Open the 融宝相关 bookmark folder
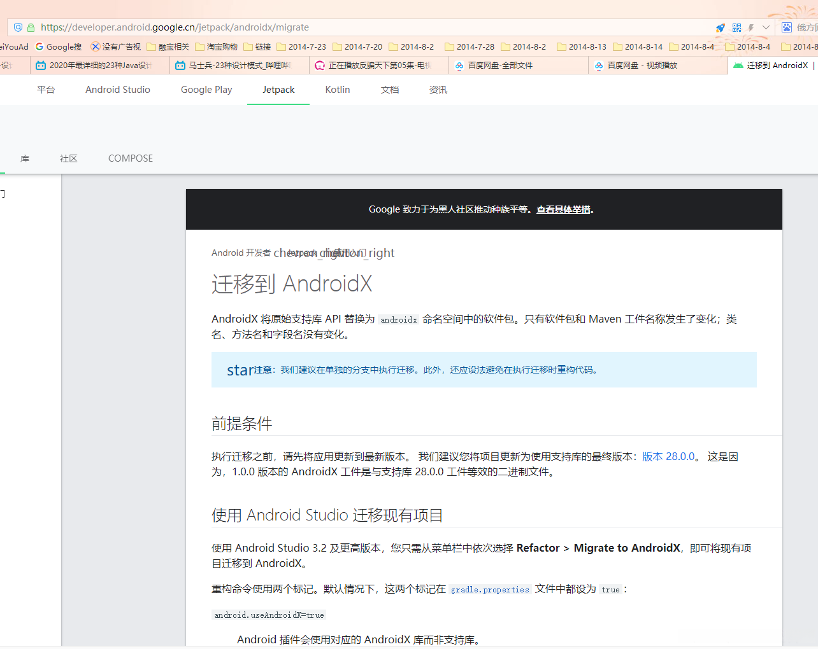 click(x=168, y=46)
